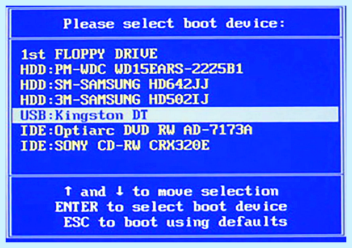Click the 'USB:' prefix of highlighted row

(x=37, y=115)
